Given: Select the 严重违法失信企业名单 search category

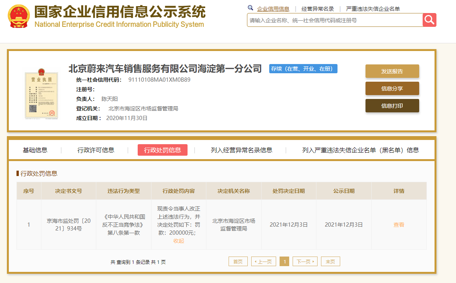Looking at the screenshot, I should click(373, 9).
